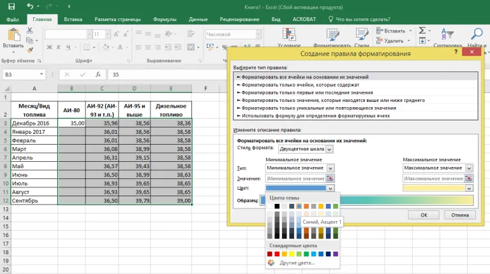Select the Format Painter brush
Image resolution: width=490 pixels, height=274 pixels.
30,50
